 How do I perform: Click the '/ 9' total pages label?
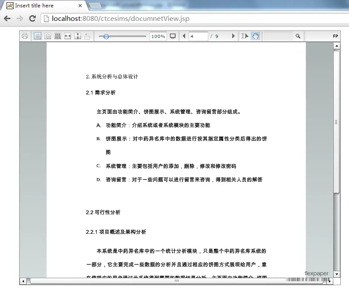(214, 36)
